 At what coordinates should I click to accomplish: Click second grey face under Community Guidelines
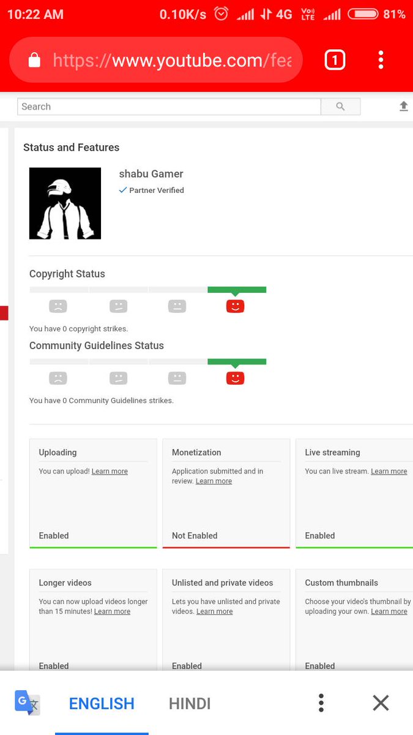[x=118, y=378]
